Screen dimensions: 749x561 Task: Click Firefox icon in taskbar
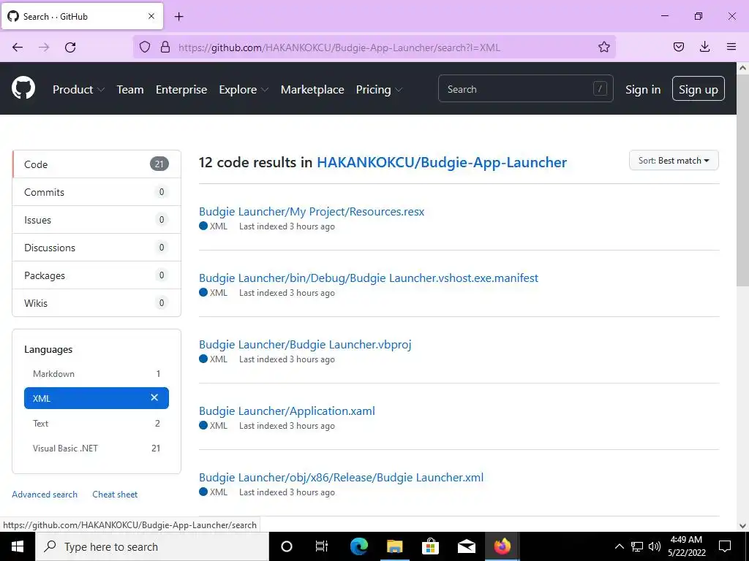point(502,546)
